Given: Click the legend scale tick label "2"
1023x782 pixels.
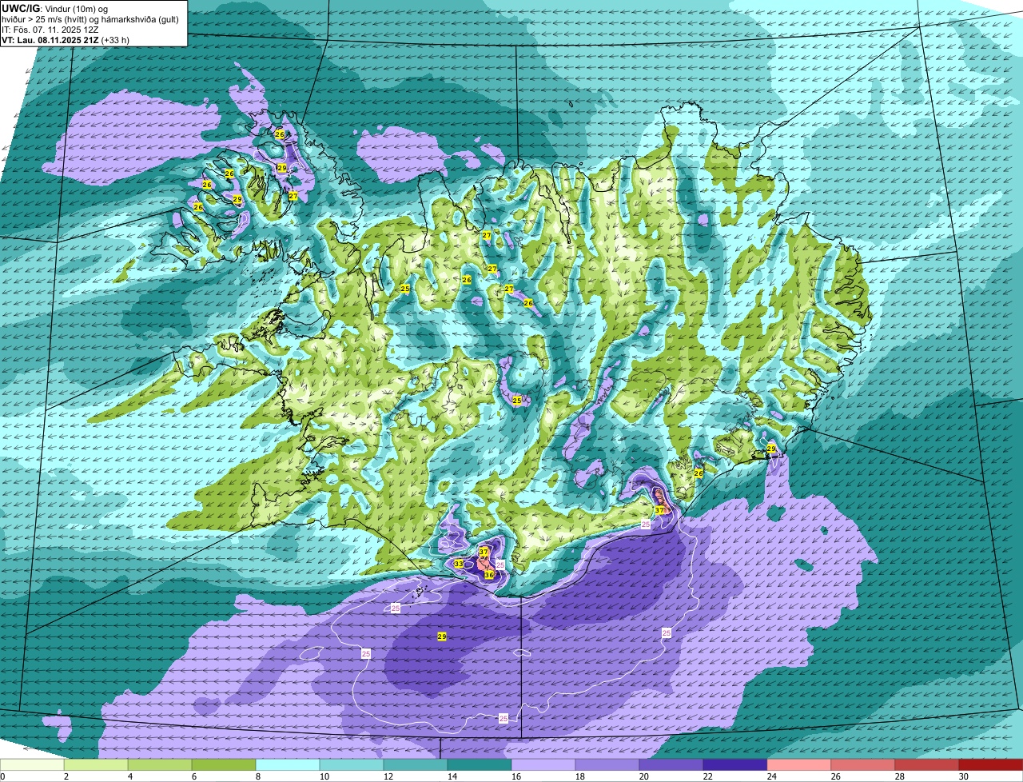Looking at the screenshot, I should click(66, 776).
